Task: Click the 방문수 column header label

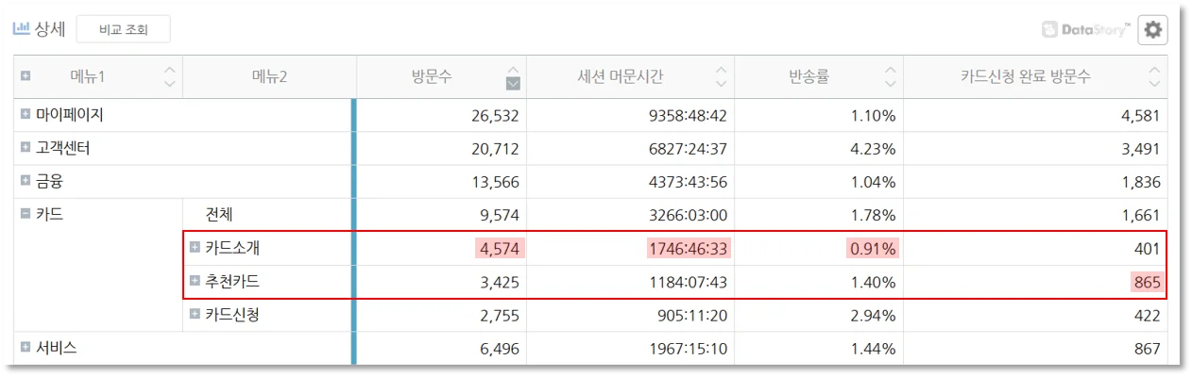Action: pos(432,76)
